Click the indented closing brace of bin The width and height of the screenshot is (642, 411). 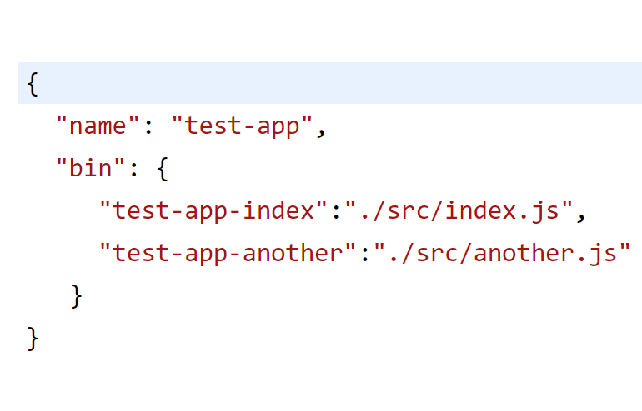coord(76,295)
